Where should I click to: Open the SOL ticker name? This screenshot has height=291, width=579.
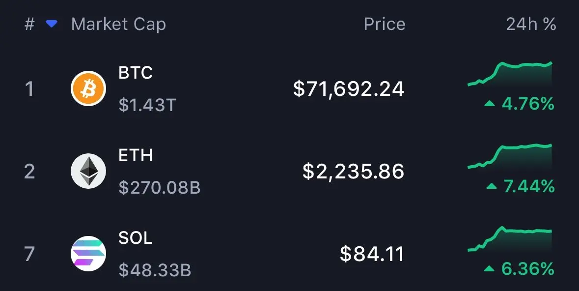point(136,238)
